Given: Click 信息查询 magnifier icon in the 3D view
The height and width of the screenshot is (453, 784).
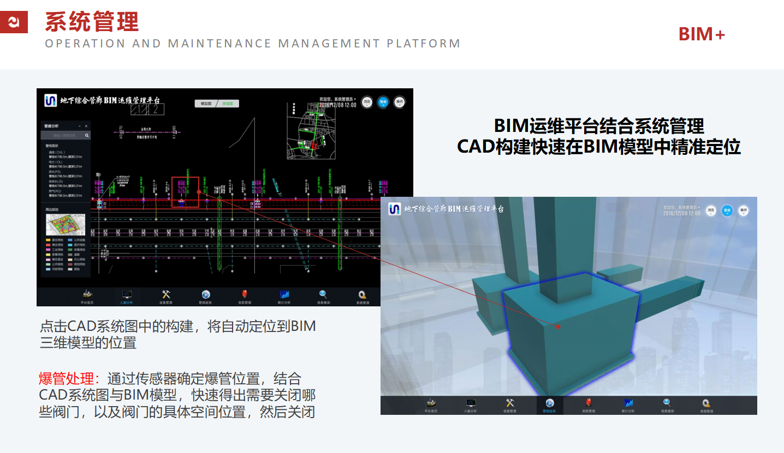Looking at the screenshot, I should point(667,403).
